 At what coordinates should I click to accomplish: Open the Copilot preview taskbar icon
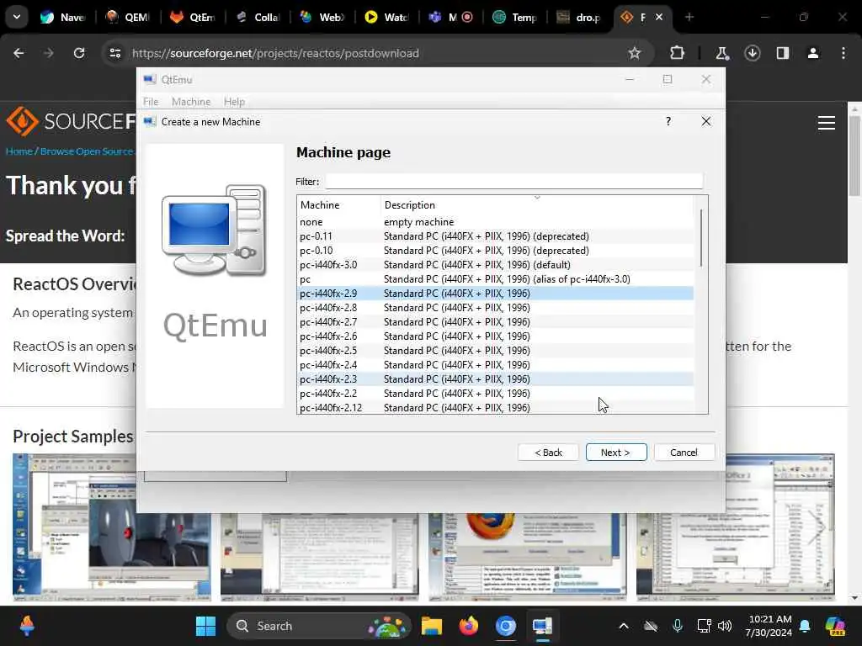click(x=835, y=626)
